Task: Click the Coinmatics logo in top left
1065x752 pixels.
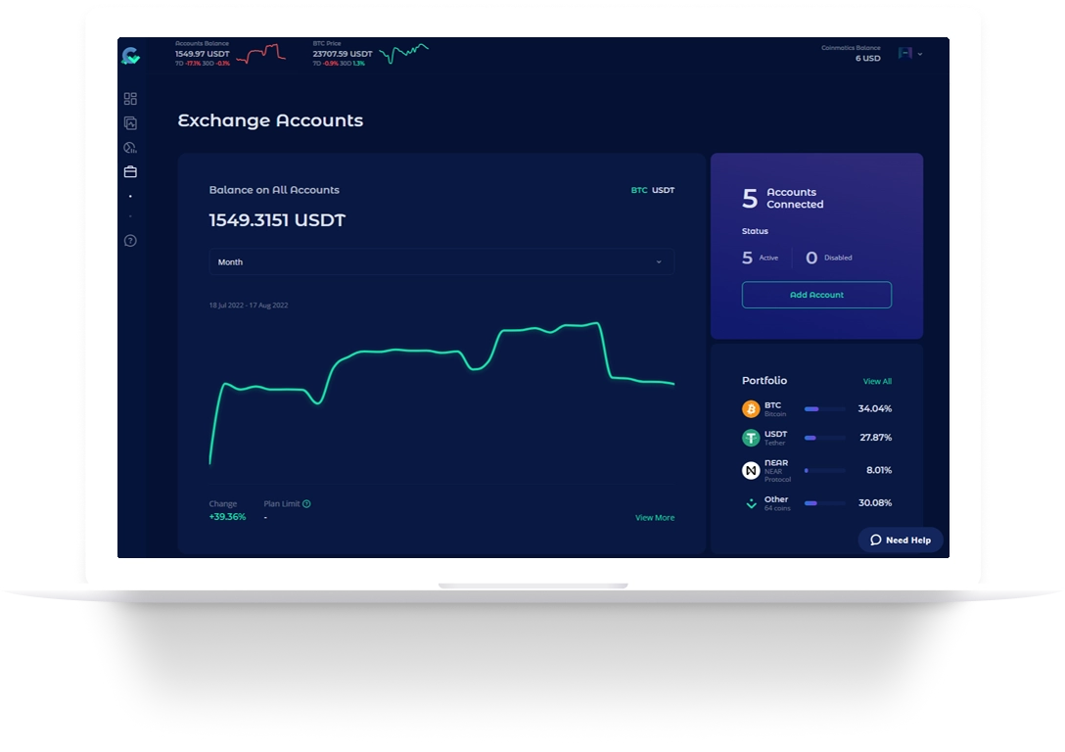Action: [130, 56]
